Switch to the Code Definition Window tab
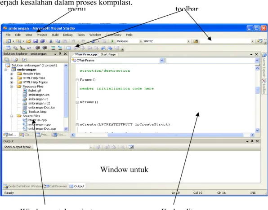Image resolution: width=268 pixels, height=210 pixels. [x=23, y=186]
